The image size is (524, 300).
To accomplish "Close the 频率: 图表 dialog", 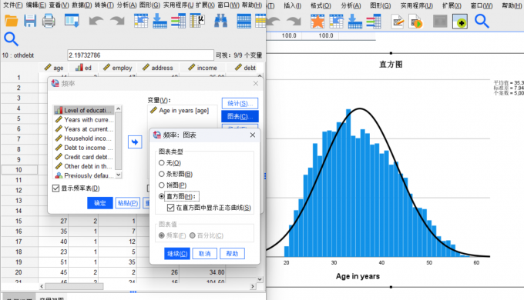I will [x=253, y=135].
